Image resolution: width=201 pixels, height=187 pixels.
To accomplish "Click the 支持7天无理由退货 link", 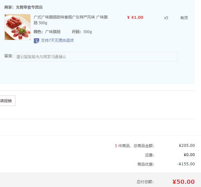I will (x=57, y=40).
